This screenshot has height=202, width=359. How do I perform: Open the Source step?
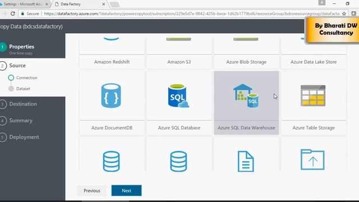coord(17,66)
